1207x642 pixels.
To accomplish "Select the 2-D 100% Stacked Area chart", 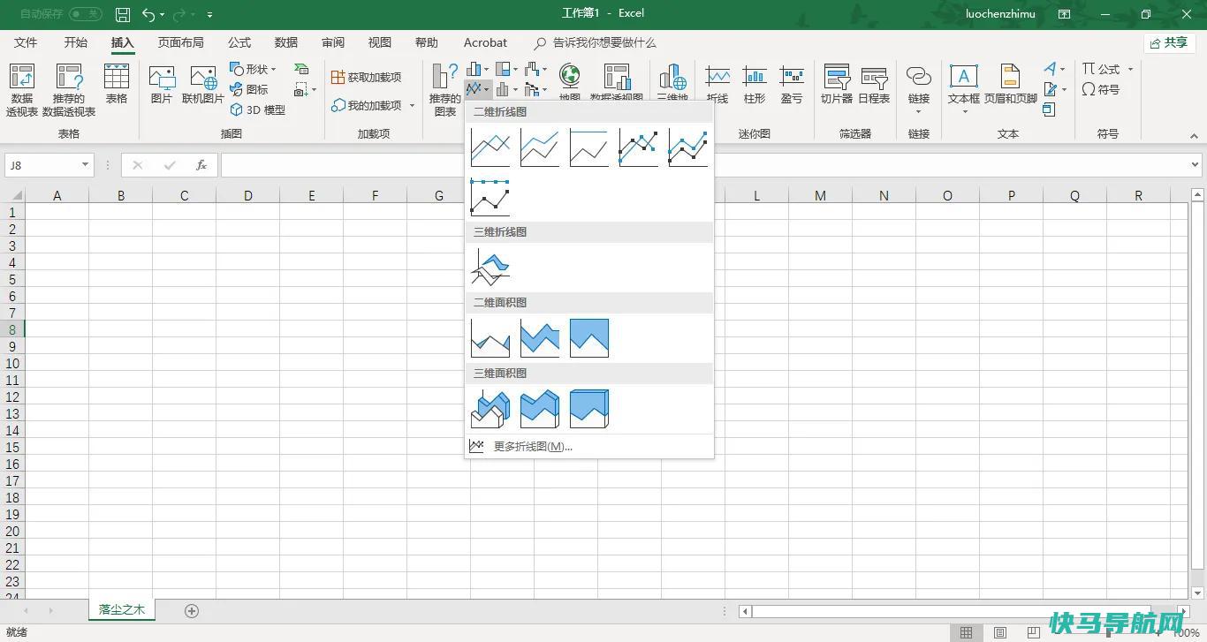I will 589,338.
